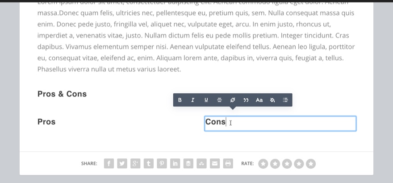The height and width of the screenshot is (183, 393).
Task: Toggle bold formatting in the floating toolbar
Action: [180, 100]
